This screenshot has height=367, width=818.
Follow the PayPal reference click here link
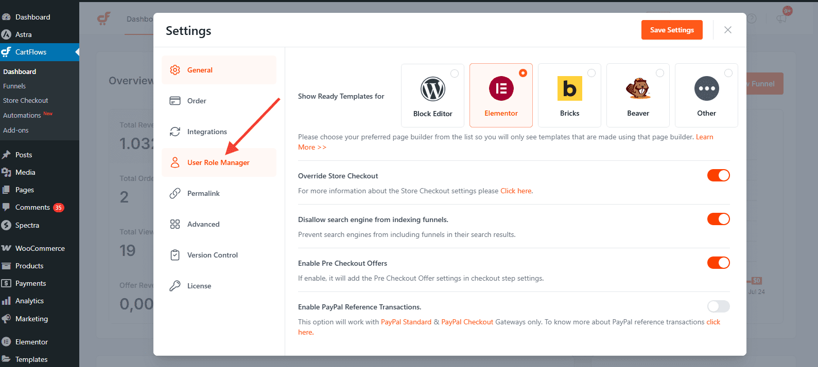(713, 322)
